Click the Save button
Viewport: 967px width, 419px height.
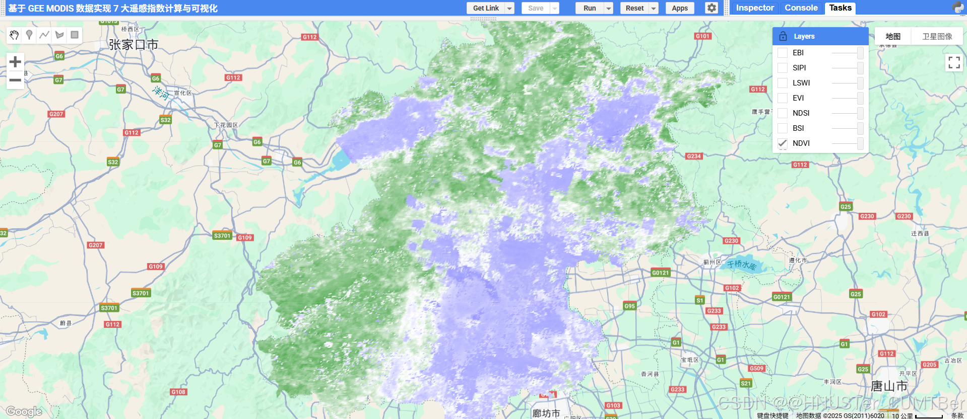(x=536, y=8)
